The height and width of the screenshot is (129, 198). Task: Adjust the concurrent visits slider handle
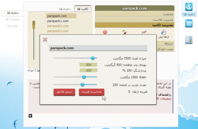pyautogui.click(x=82, y=85)
